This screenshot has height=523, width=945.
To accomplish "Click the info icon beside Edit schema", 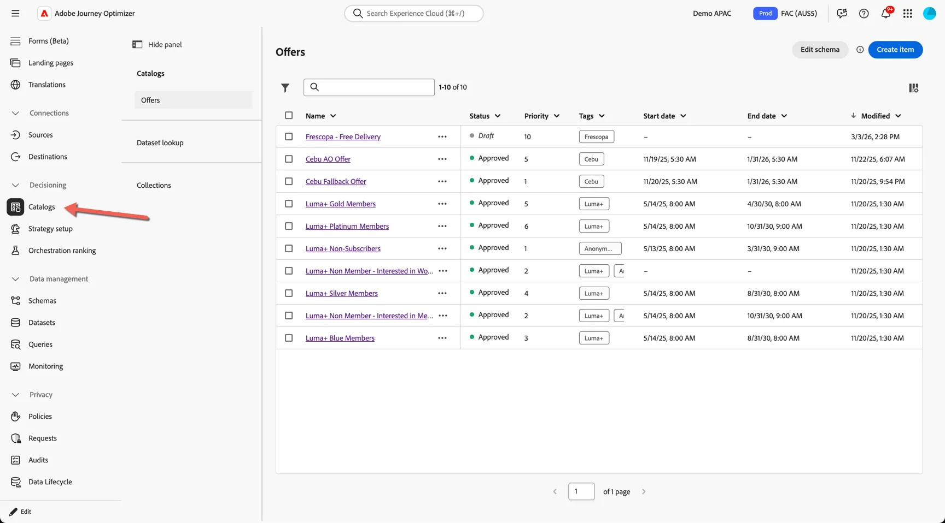I will click(860, 50).
